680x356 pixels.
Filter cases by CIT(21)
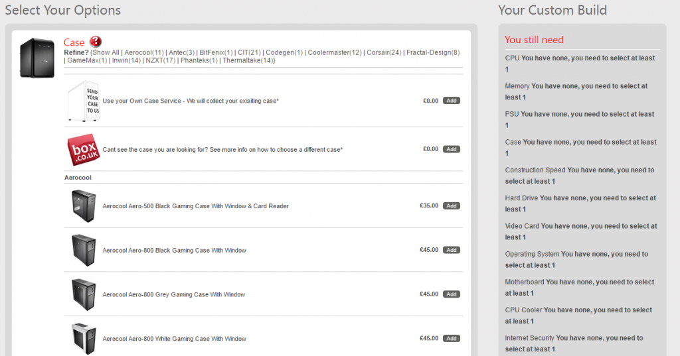click(x=250, y=52)
